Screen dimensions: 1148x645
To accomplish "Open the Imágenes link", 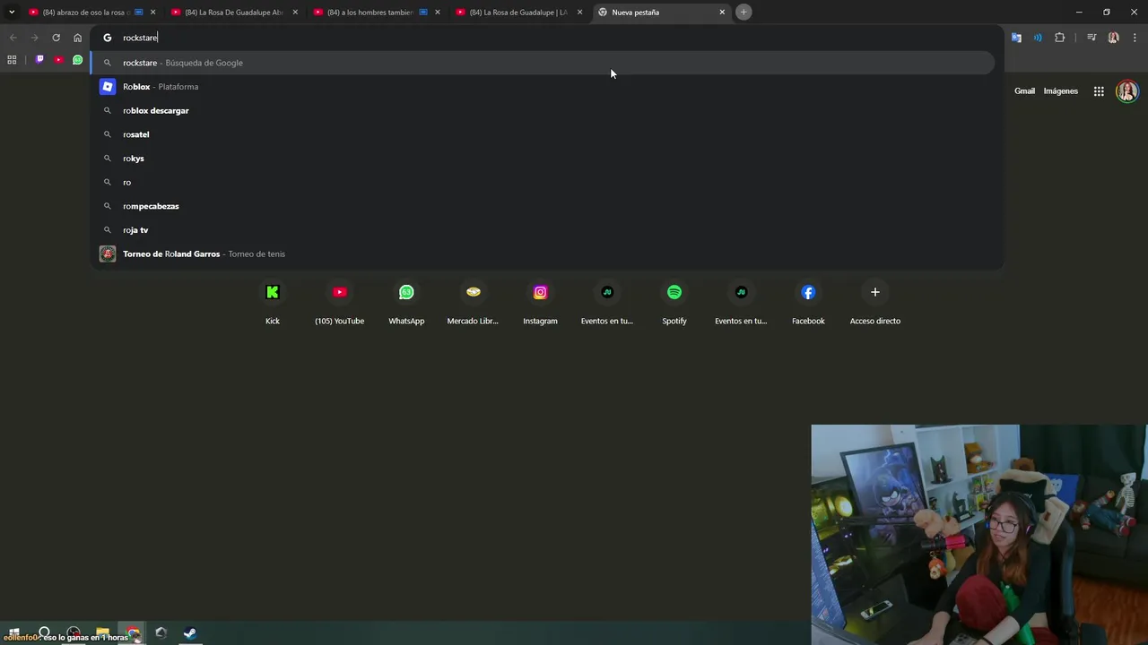I will tap(1061, 91).
